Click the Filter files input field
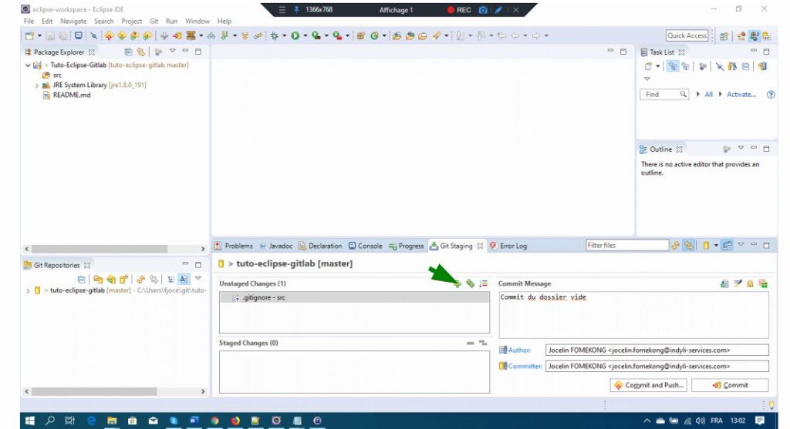 [x=627, y=246]
